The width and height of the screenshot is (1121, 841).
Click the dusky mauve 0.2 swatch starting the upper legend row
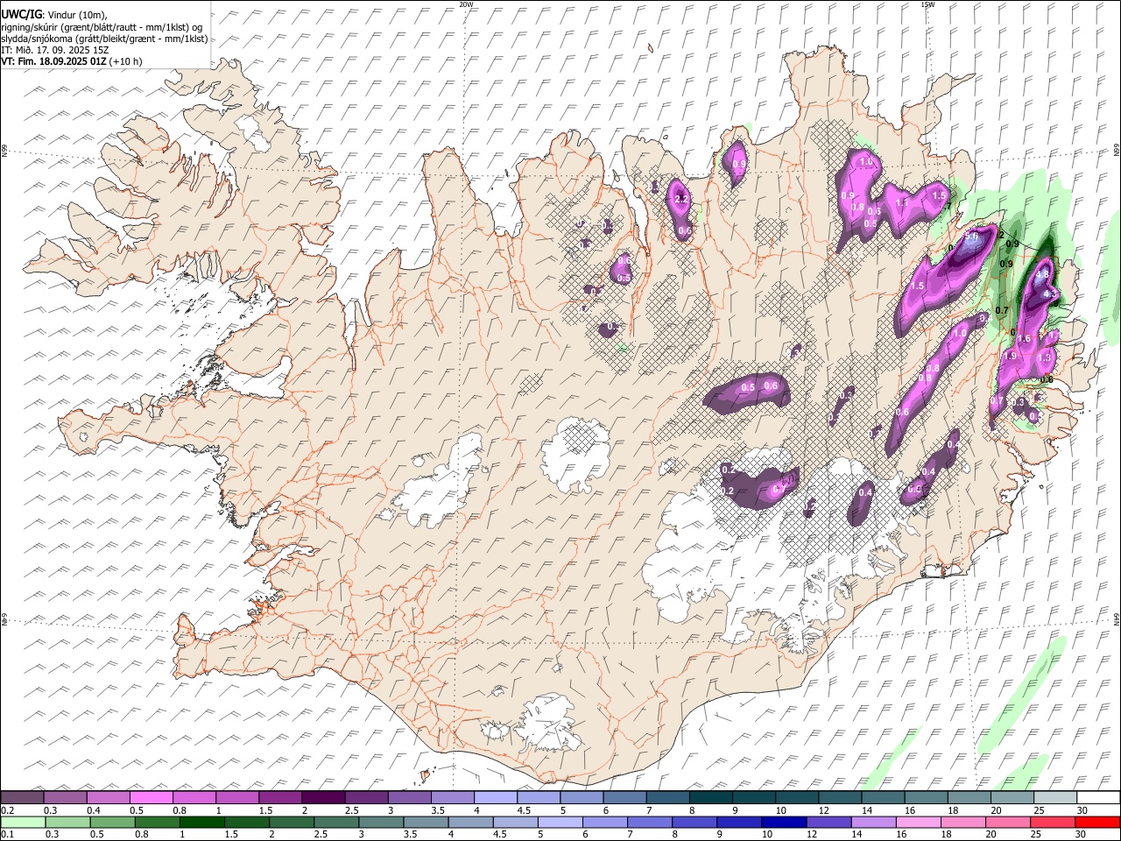(22, 797)
